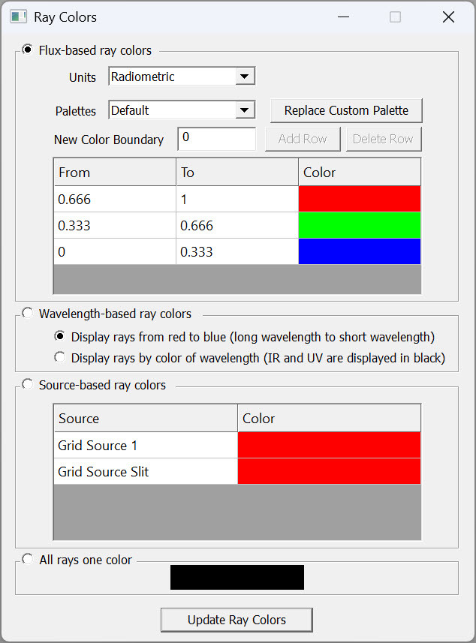Select the To cell with 0.333
The image size is (476, 643).
237,251
